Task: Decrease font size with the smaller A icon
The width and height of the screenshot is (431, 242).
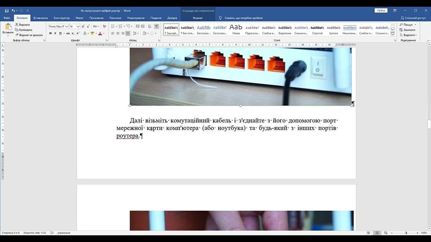Action: coord(88,27)
